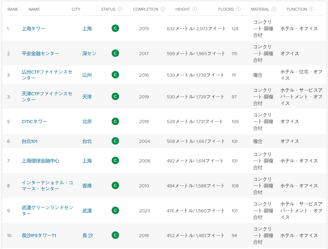Image resolution: width=328 pixels, height=249 pixels.
Task: Open the 台北101 building link
Action: click(29, 141)
